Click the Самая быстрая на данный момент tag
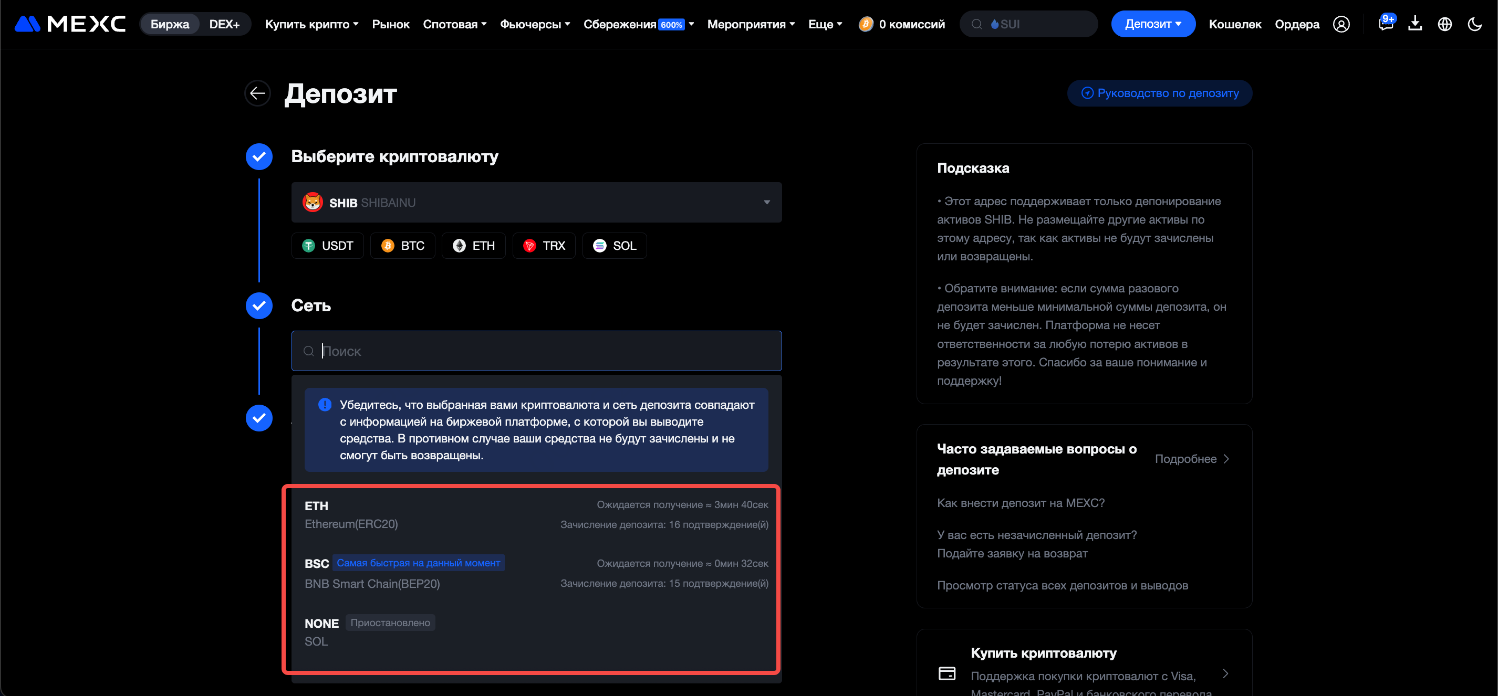Image resolution: width=1498 pixels, height=696 pixels. pyautogui.click(x=418, y=563)
